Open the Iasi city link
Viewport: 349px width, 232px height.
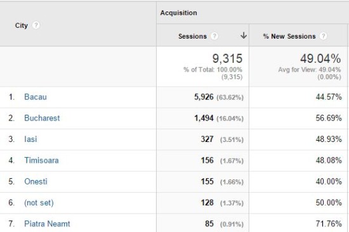coord(30,139)
